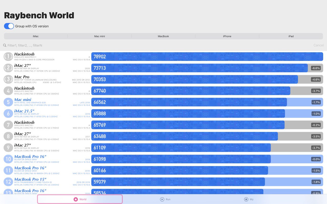
Task: Click the 70353 score bar
Action: click(x=195, y=79)
